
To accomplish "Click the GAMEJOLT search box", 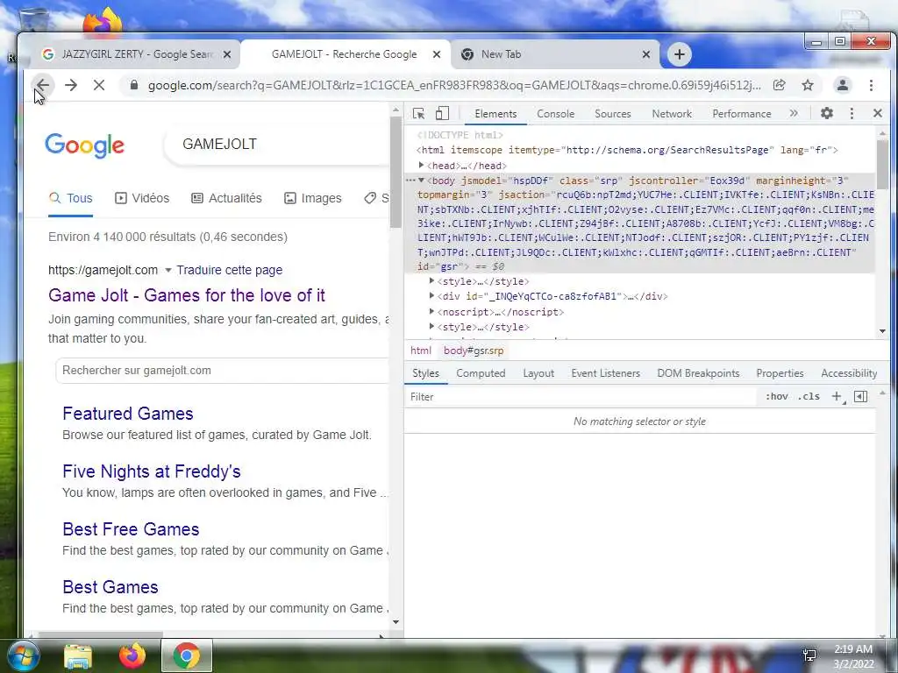I will [x=277, y=145].
